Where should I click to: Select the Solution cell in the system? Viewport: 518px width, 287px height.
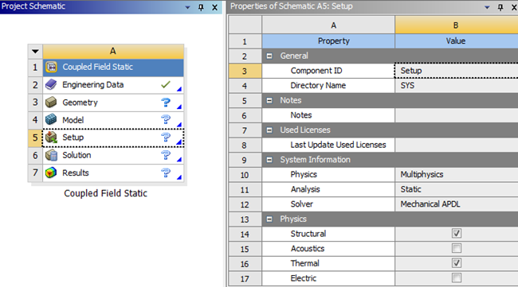[113, 155]
